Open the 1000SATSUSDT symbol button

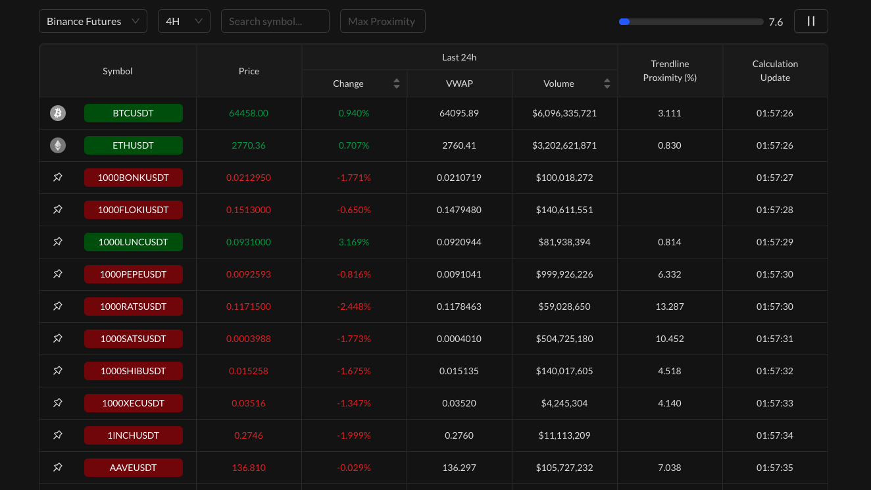coord(134,339)
